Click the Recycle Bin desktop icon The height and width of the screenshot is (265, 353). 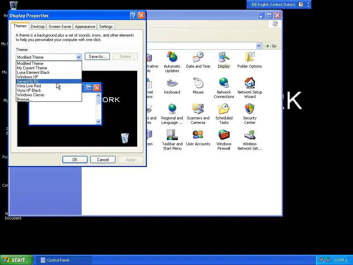(13, 5)
